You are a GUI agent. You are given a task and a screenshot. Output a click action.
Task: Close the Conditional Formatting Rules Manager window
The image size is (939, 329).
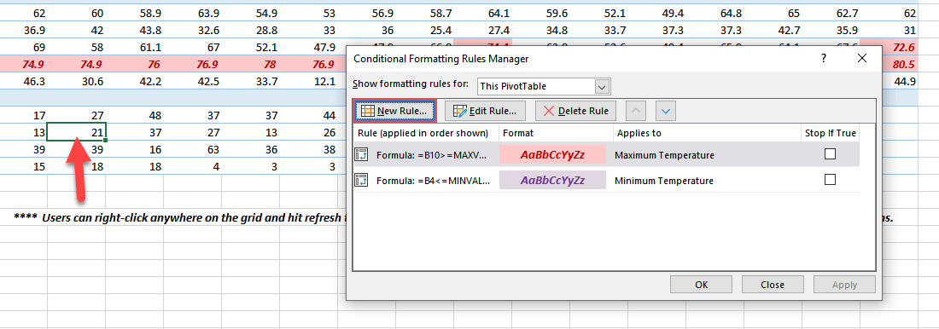862,58
